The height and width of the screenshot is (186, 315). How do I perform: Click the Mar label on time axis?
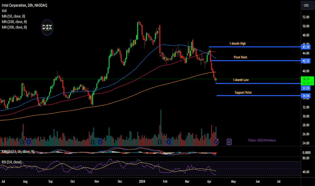click(187, 182)
